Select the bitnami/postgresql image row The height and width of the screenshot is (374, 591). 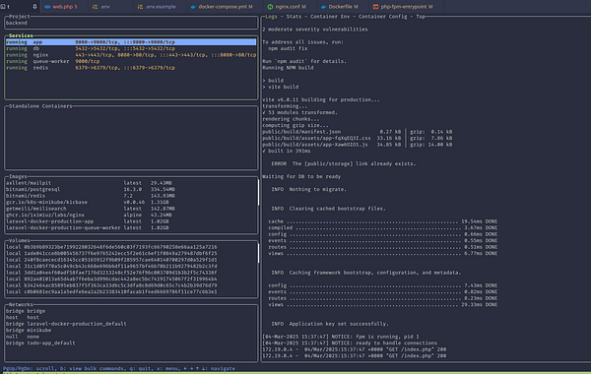click(131, 189)
